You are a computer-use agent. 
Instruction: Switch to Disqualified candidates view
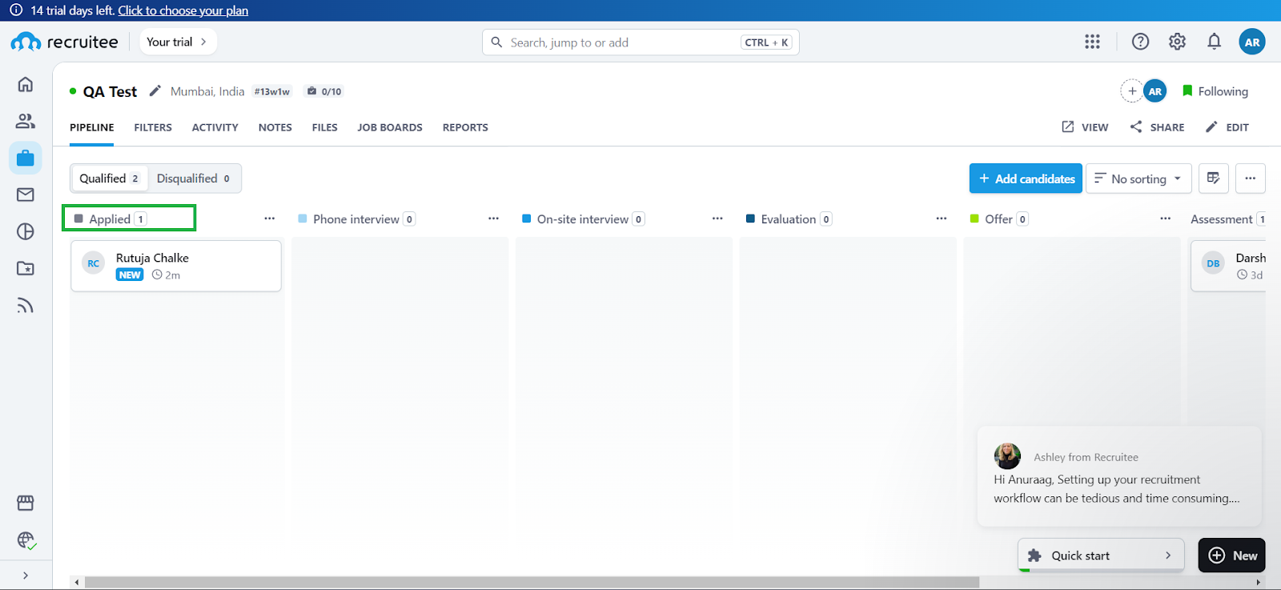pos(194,179)
